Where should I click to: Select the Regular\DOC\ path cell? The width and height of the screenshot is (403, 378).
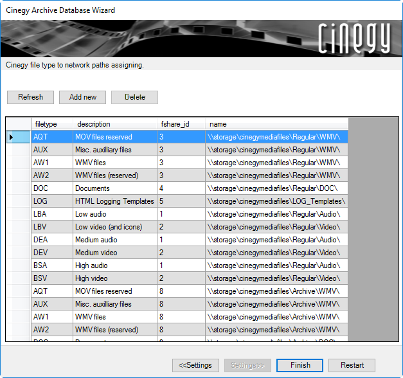277,188
